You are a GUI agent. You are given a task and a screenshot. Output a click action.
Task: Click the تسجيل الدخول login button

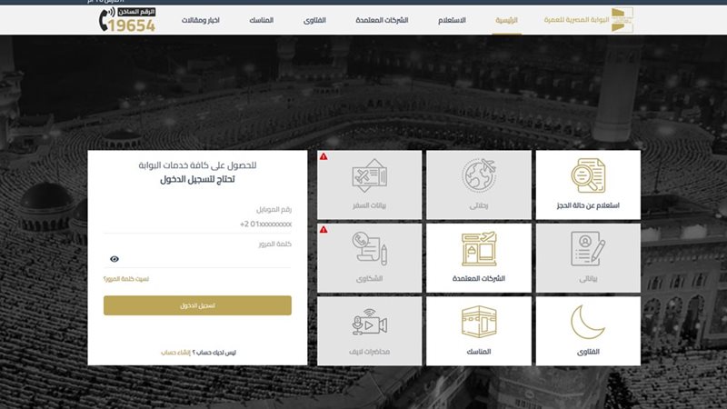pos(197,305)
